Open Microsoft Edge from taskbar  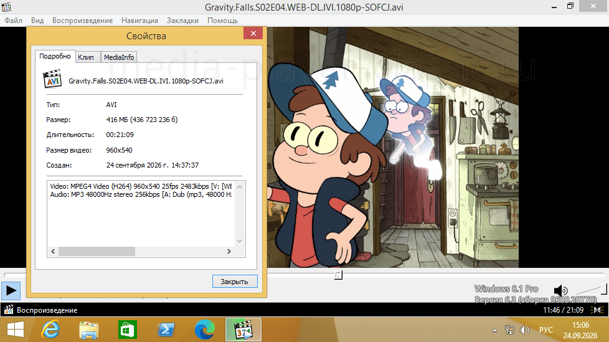[204, 330]
